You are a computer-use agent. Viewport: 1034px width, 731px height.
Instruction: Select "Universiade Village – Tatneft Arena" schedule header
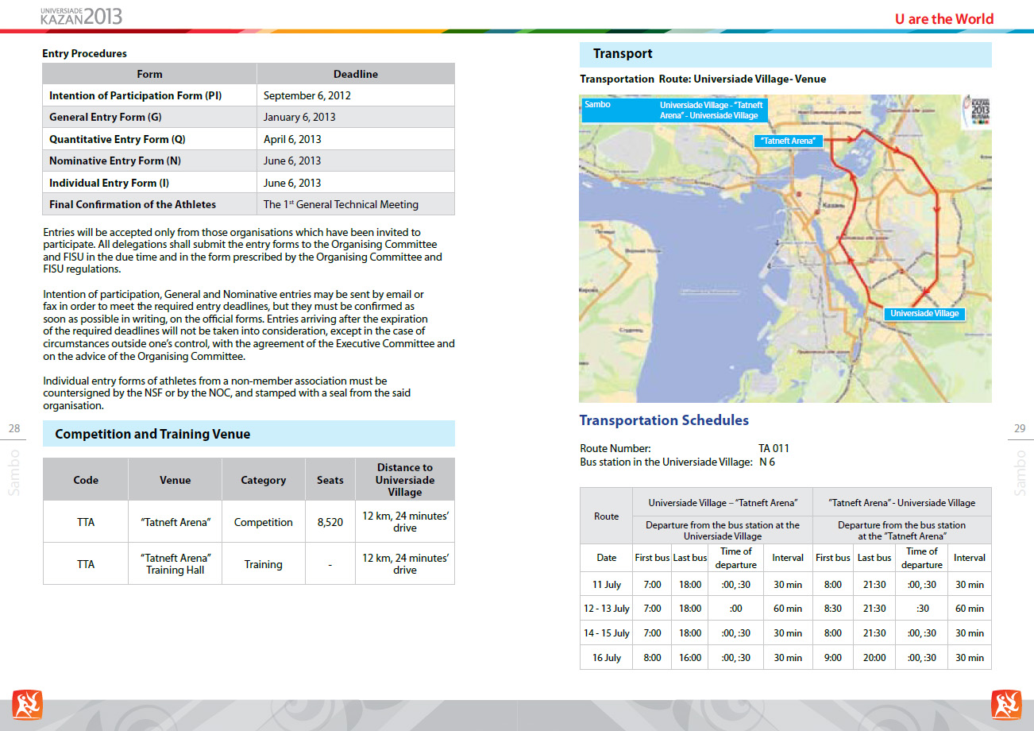coord(723,502)
